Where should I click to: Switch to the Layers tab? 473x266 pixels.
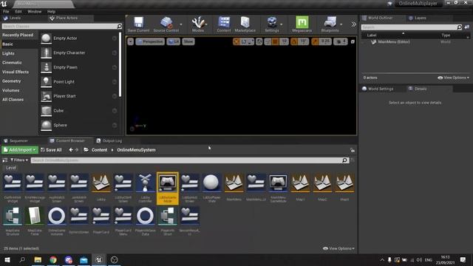pos(418,18)
